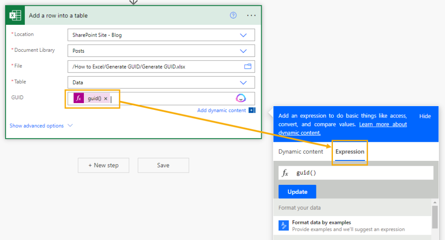445x240 pixels.
Task: Select the Expression tab
Action: (x=350, y=152)
